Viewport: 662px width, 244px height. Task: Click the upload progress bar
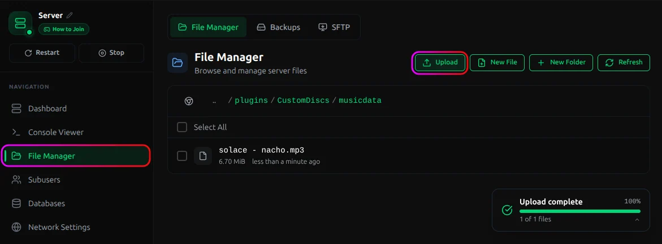point(580,211)
